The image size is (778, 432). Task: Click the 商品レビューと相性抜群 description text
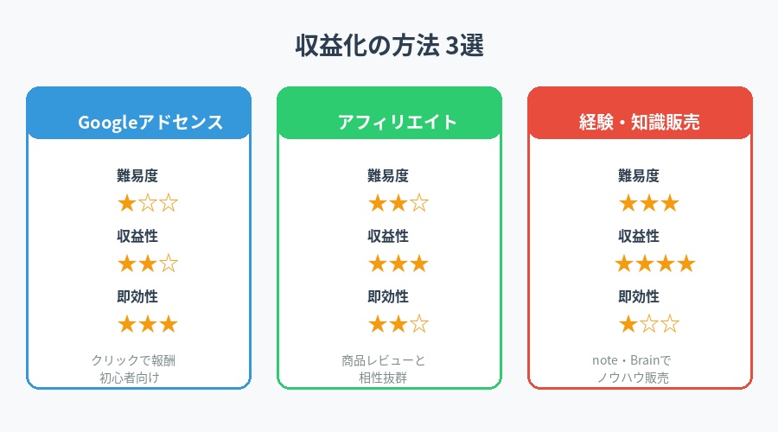pyautogui.click(x=389, y=369)
